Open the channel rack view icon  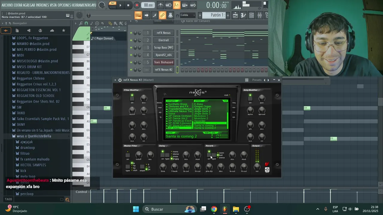click(x=252, y=15)
